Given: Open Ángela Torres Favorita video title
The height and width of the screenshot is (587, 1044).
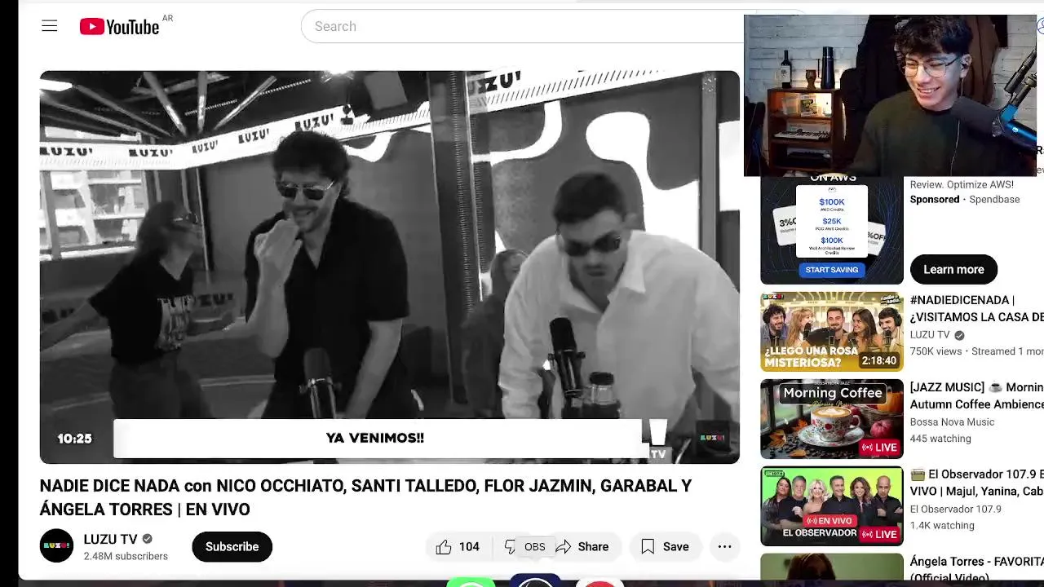Looking at the screenshot, I should (977, 569).
